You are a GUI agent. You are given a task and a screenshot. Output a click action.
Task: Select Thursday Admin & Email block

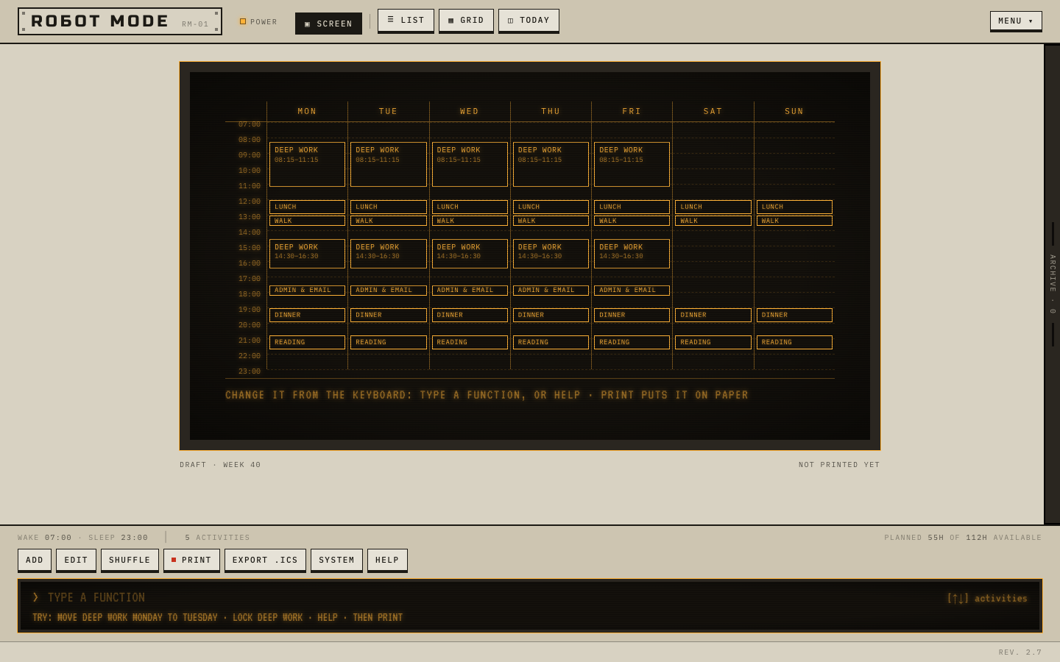pos(551,291)
